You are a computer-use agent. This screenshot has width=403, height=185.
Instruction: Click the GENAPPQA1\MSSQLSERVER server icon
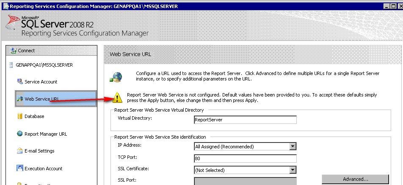[x=11, y=65]
